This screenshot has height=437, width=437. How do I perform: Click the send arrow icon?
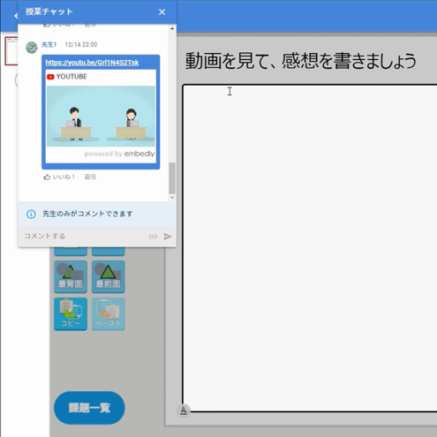coord(168,237)
